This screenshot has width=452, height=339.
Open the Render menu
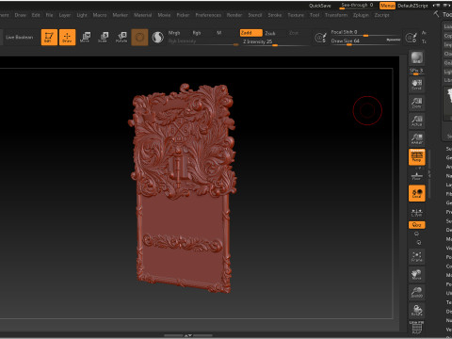234,15
